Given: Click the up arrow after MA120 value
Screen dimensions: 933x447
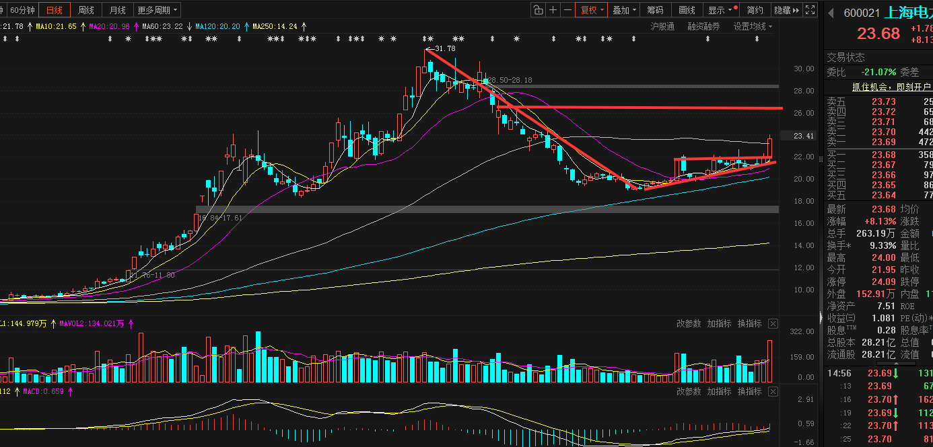Looking at the screenshot, I should [x=247, y=26].
